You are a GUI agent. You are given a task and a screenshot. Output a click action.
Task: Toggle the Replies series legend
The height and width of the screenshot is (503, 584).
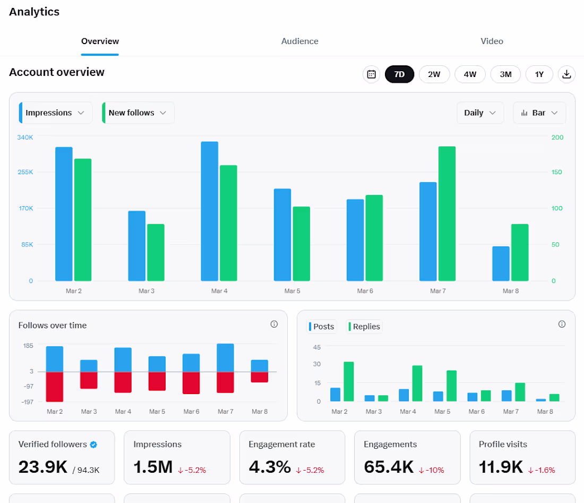point(364,327)
